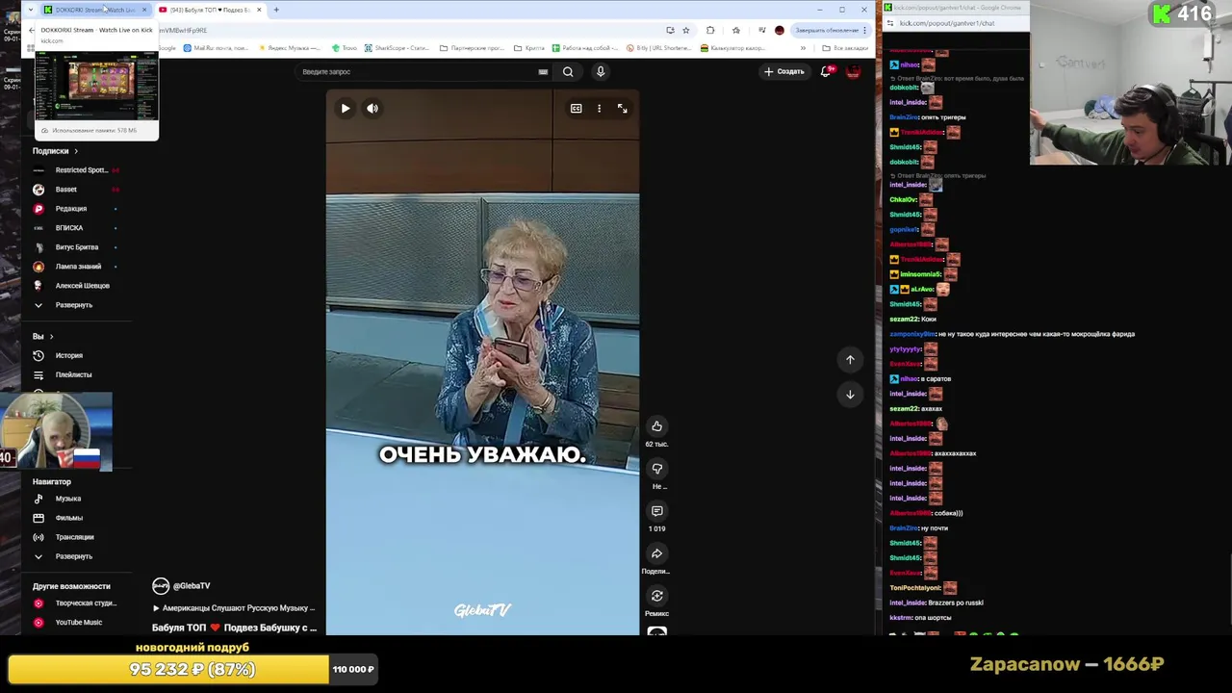Open the Все закладки folder

tap(845, 48)
